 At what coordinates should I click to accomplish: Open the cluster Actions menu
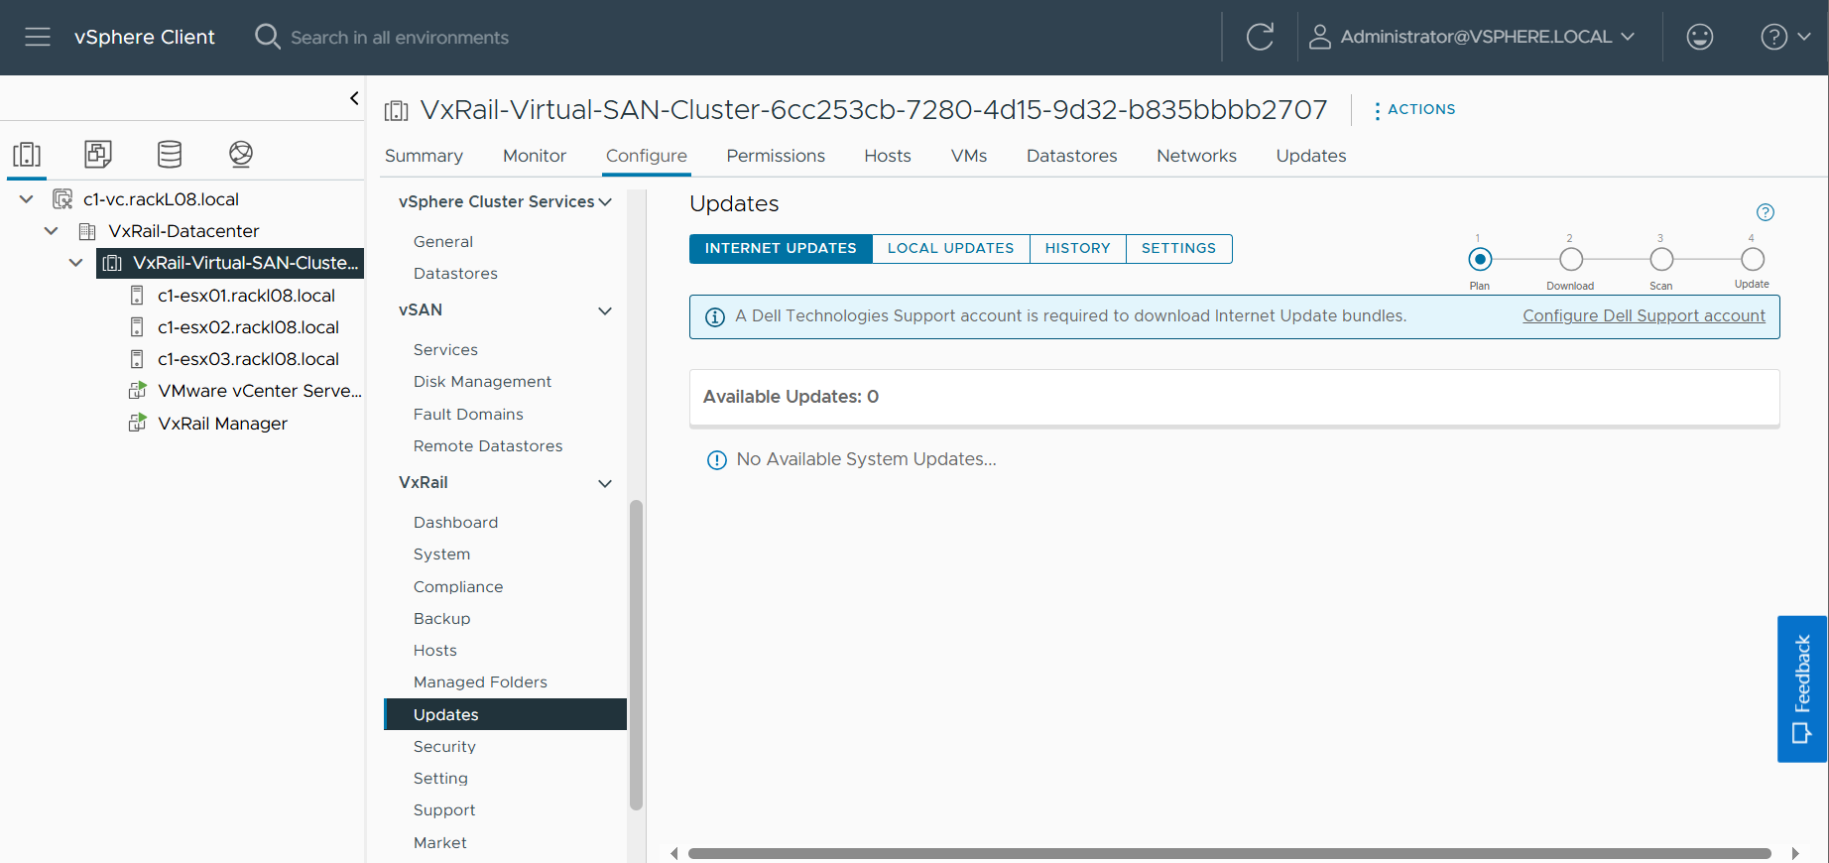point(1413,109)
